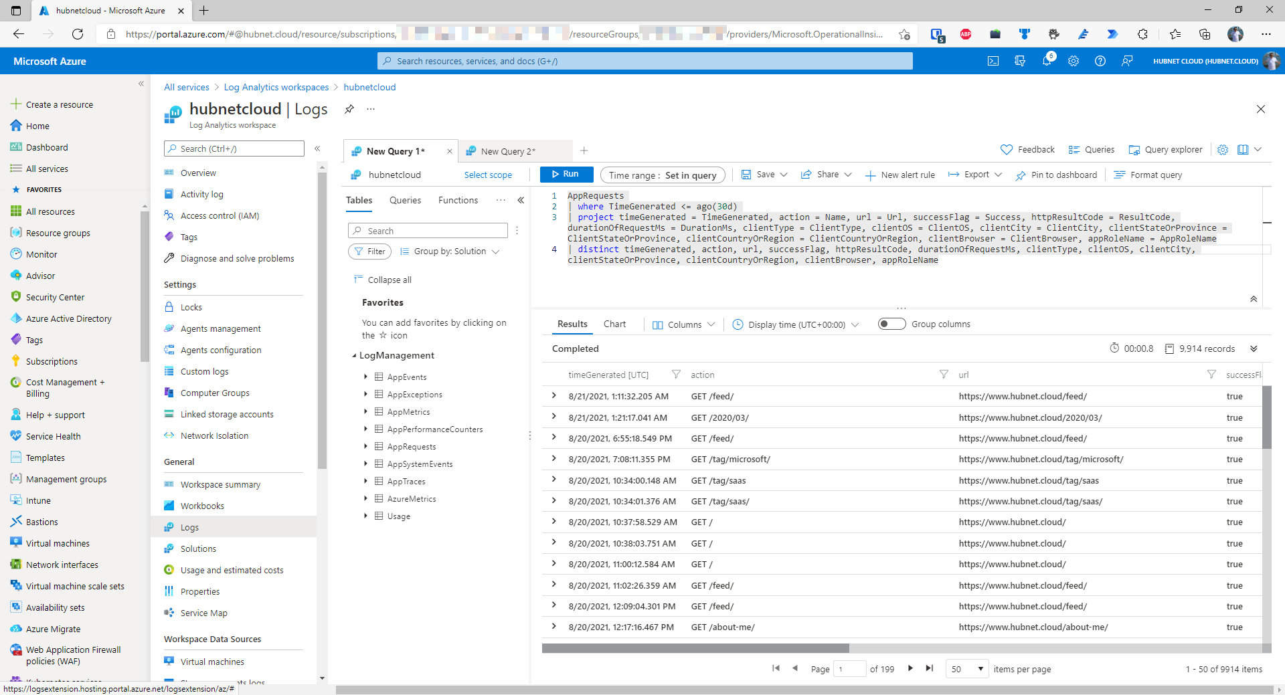Go to the last results page

tap(930, 668)
